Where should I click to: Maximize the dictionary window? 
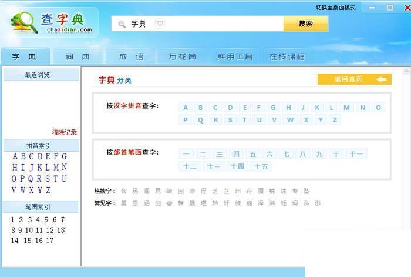[x=390, y=8]
